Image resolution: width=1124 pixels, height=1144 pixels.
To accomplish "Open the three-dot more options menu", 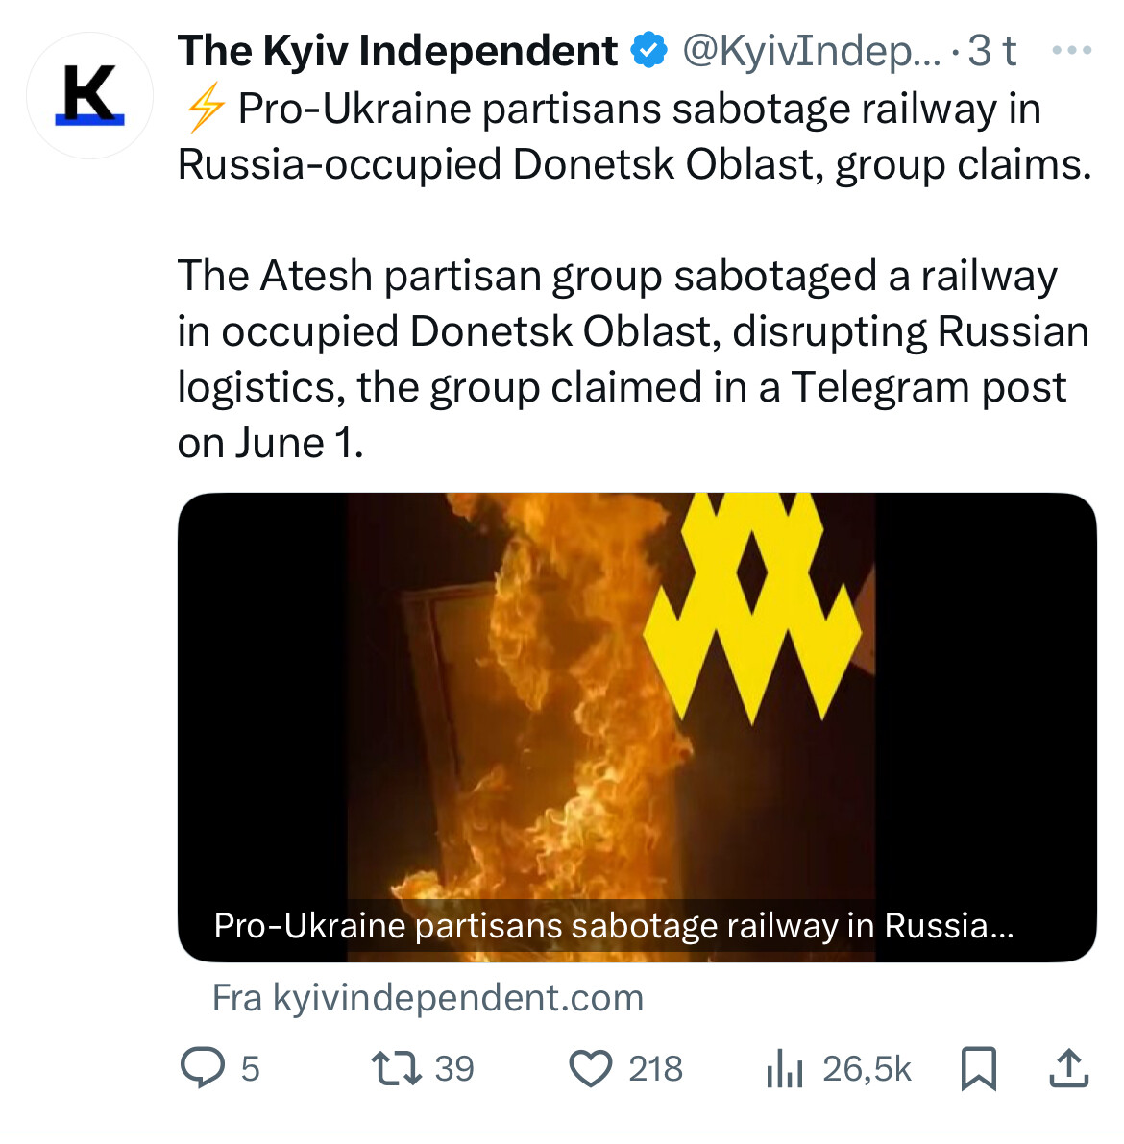I will point(1071,50).
